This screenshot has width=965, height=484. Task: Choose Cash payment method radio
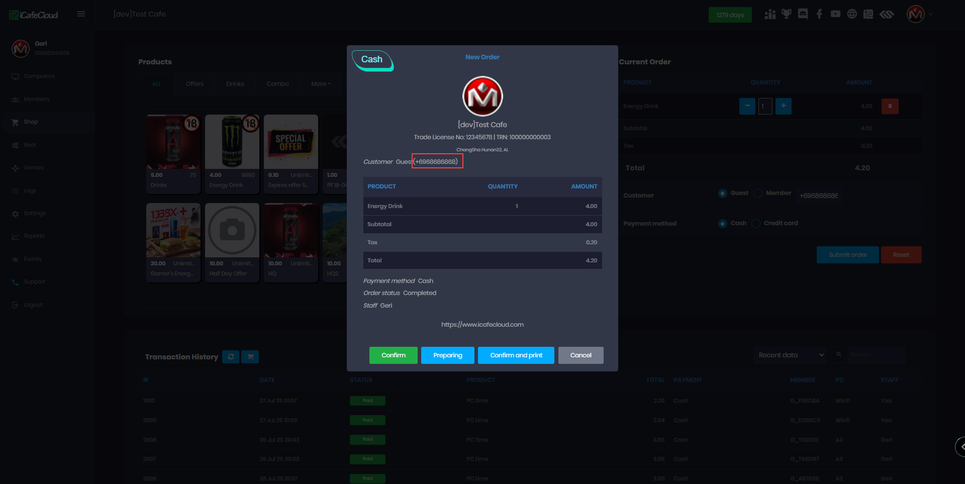(x=723, y=224)
